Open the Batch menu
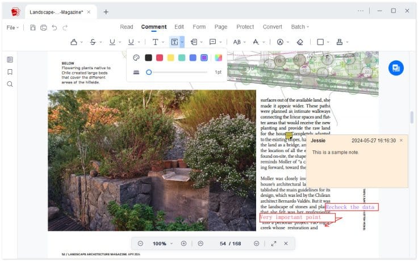Screen dimensions: 418x261 coord(300,27)
